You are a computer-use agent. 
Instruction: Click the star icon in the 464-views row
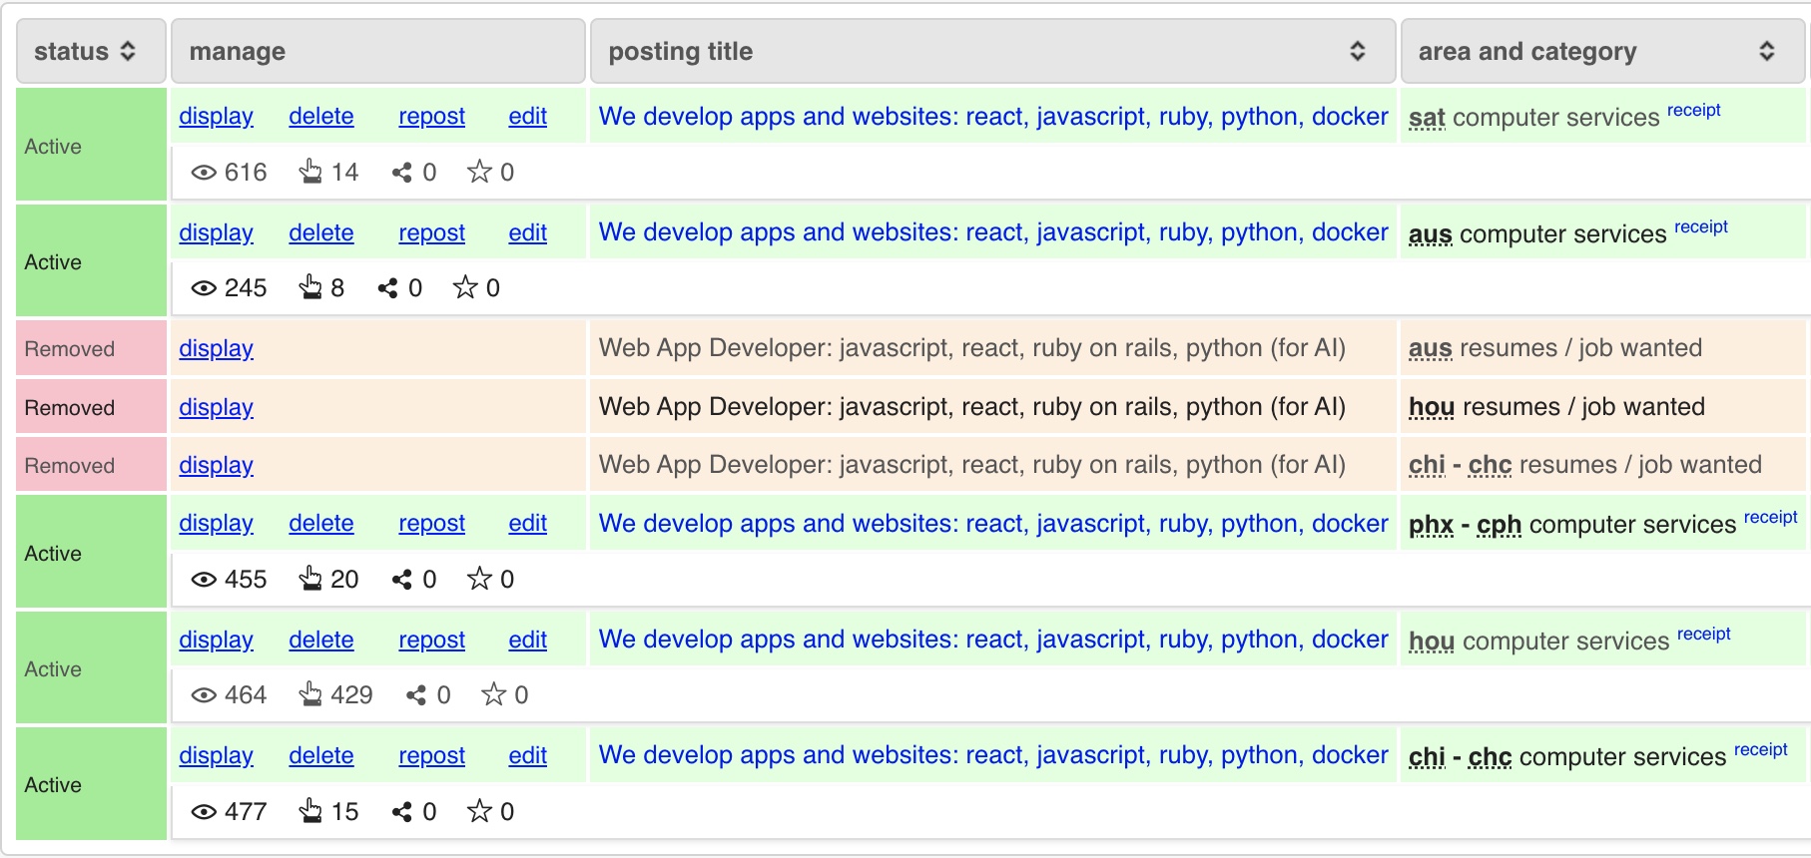coord(493,694)
